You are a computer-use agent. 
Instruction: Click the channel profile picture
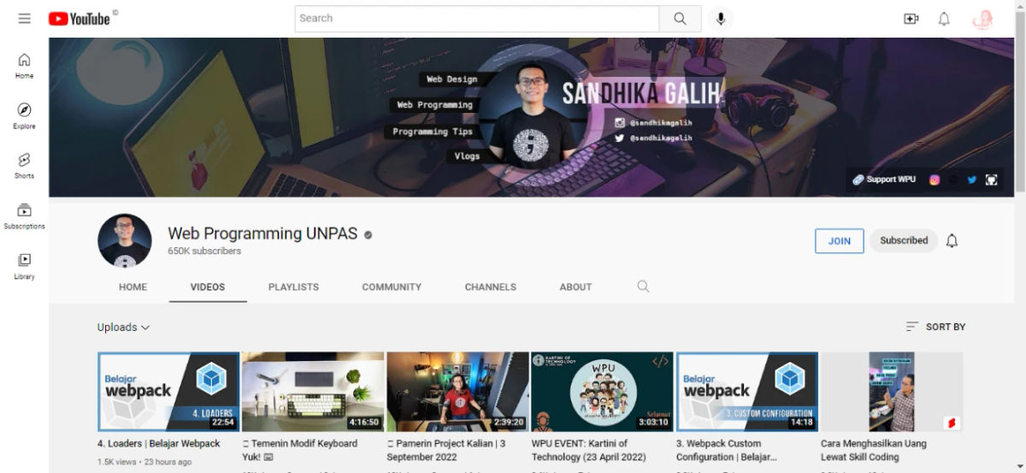pyautogui.click(x=125, y=240)
